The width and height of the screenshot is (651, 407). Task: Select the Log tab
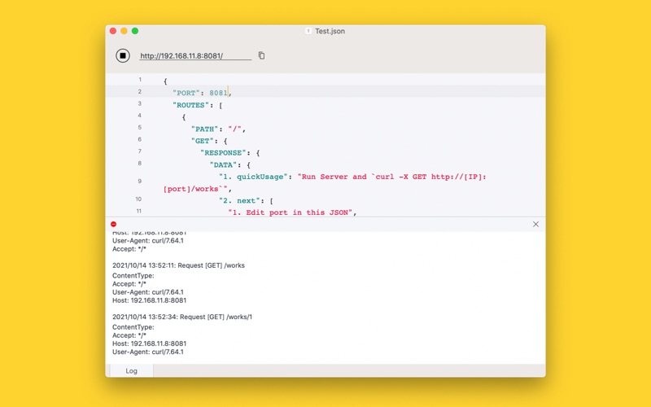pyautogui.click(x=131, y=371)
